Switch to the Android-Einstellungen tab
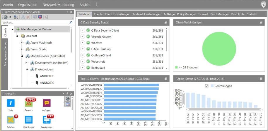 [x=147, y=14]
